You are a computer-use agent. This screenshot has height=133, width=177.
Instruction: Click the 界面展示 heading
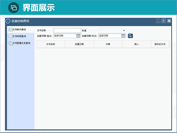(39, 8)
